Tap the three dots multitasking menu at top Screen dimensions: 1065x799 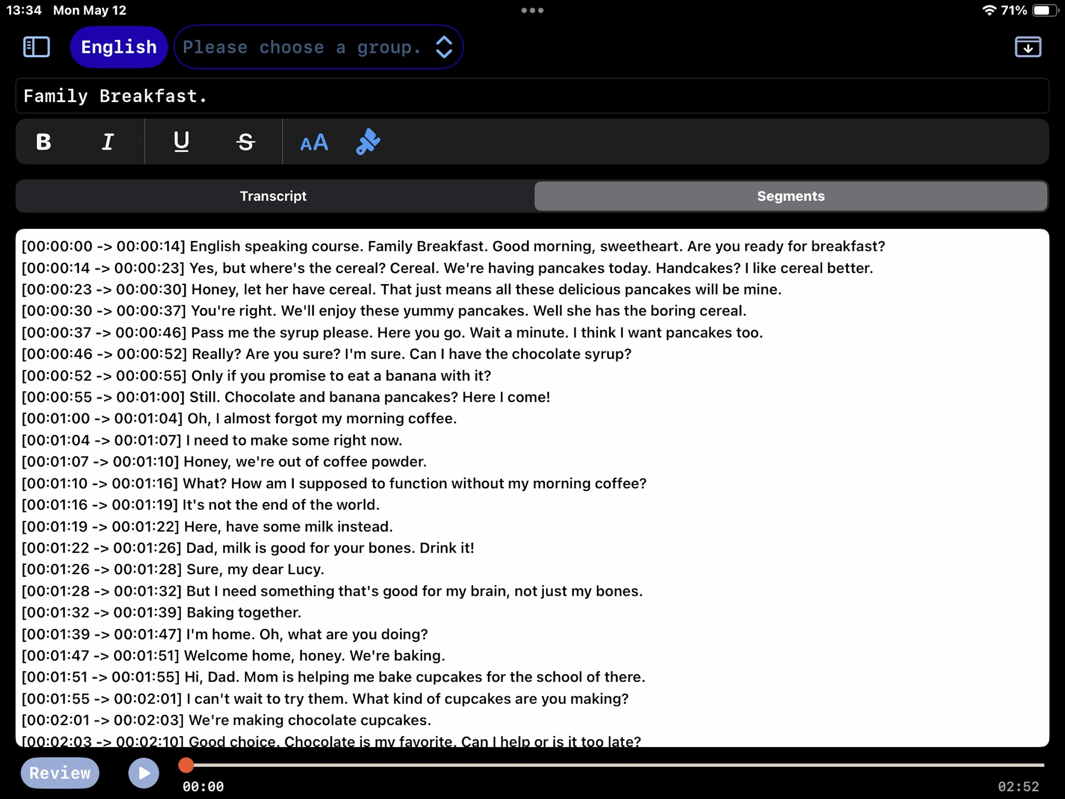[532, 10]
